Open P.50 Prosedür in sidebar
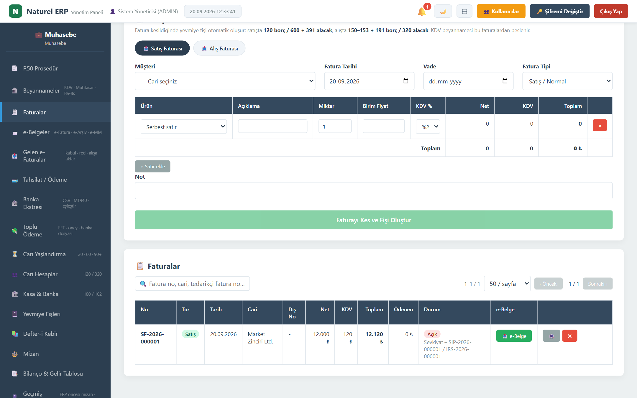The height and width of the screenshot is (398, 637). [55, 68]
